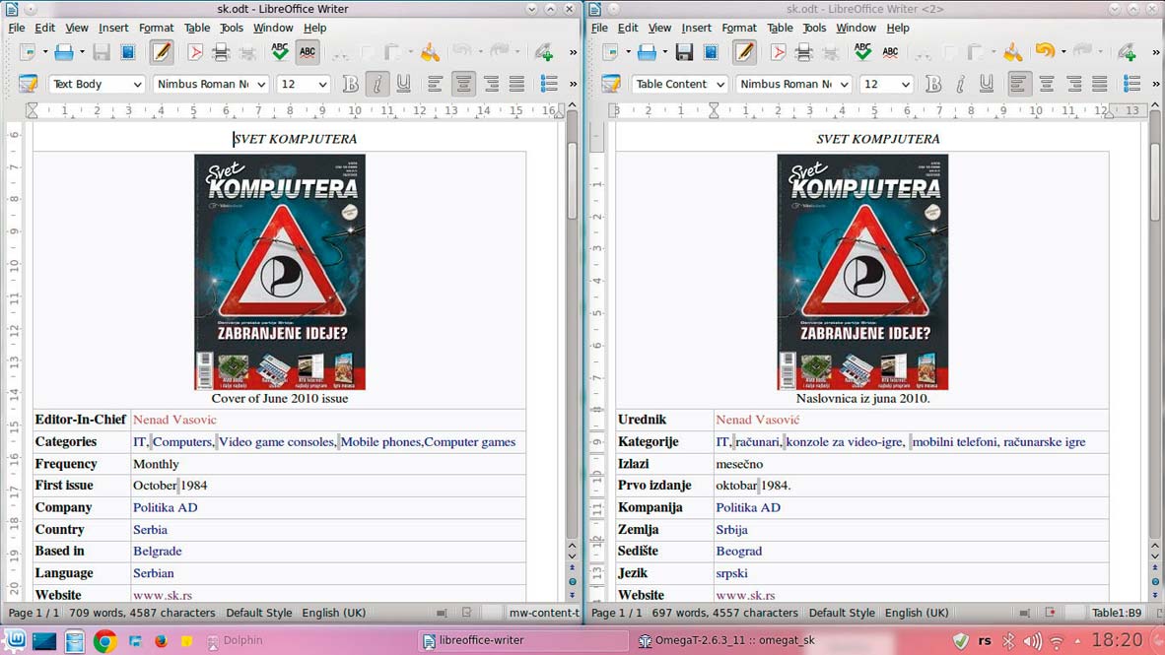
Task: Click Politika AD link in left document
Action: click(165, 507)
